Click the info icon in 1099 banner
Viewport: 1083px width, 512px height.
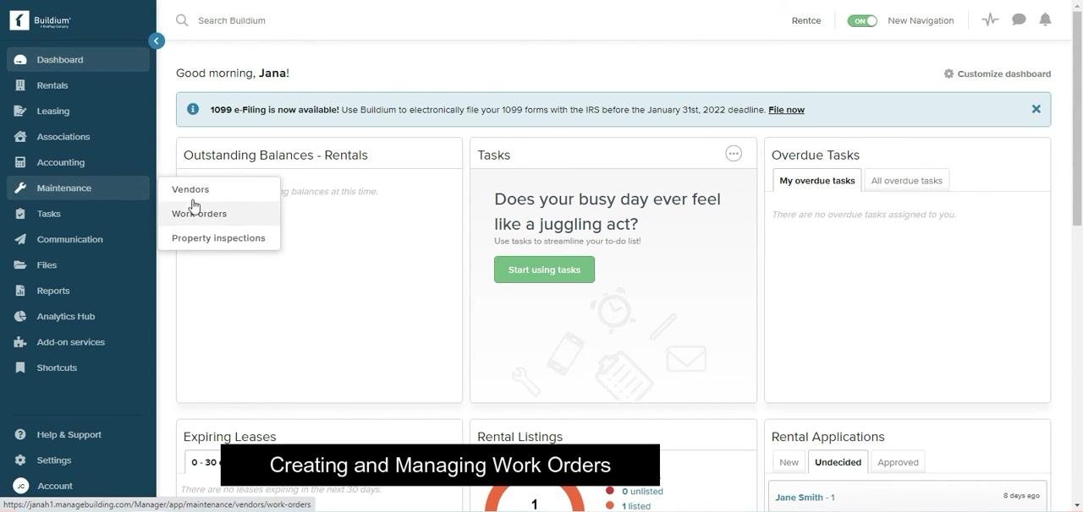pos(193,109)
